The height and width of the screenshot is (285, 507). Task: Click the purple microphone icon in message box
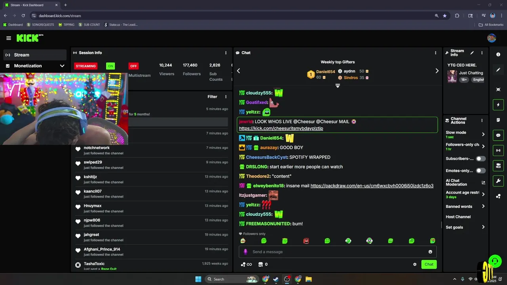[x=246, y=252]
